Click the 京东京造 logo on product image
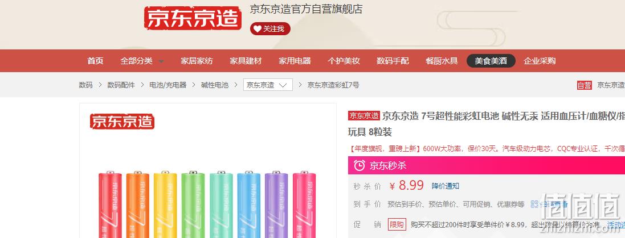The image size is (625, 238). 122,122
